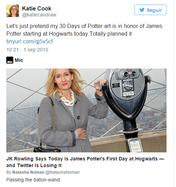This screenshot has height=187, width=176.
Task: Click the 'and Twitter Is Losing It' headline line
Action: coord(34,165)
